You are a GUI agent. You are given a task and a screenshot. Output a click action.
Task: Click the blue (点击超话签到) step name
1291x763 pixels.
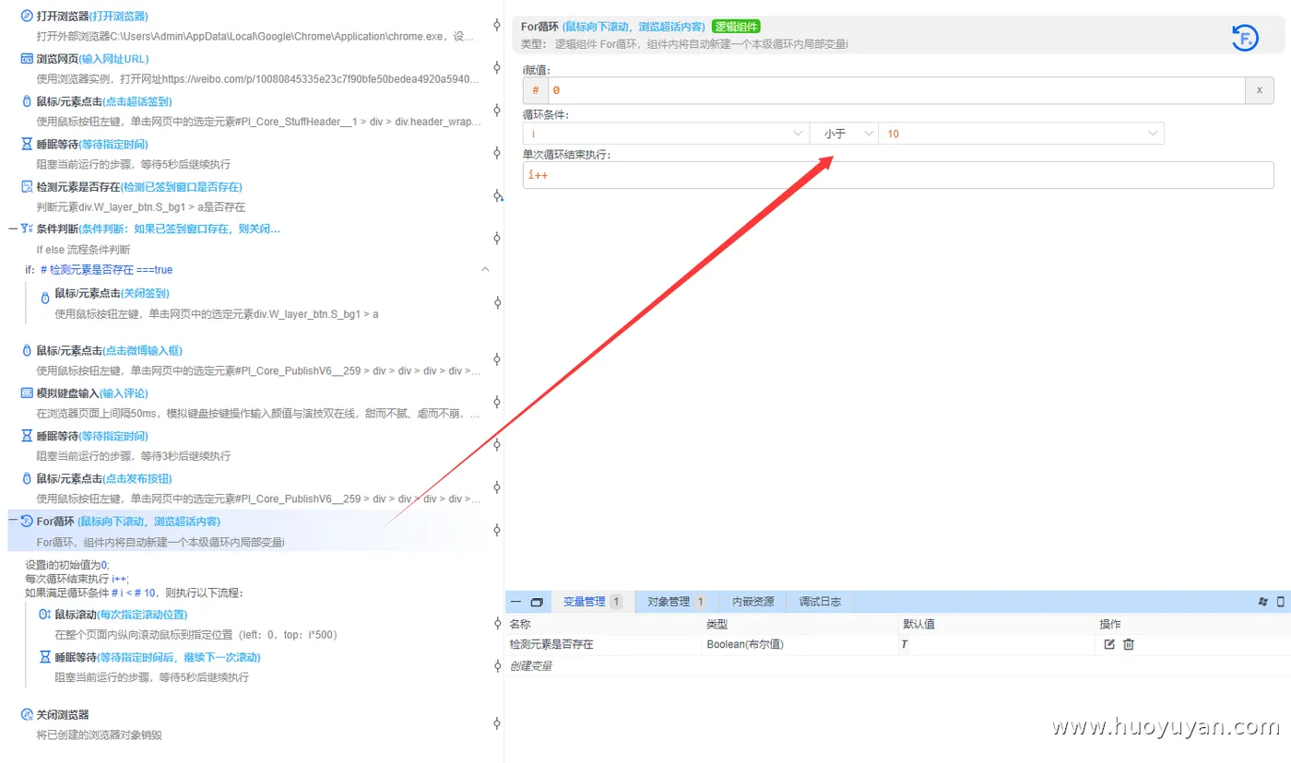(137, 101)
